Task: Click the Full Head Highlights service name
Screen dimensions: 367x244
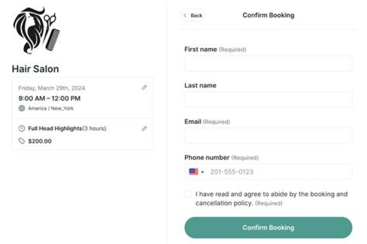Action: click(55, 129)
